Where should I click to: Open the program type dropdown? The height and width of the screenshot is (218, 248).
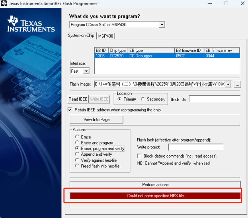(162, 25)
